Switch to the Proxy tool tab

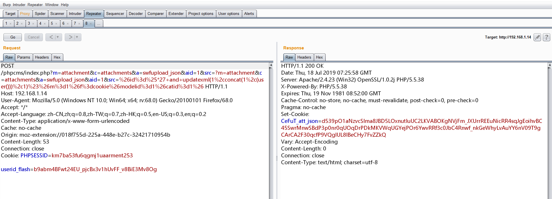(25, 13)
